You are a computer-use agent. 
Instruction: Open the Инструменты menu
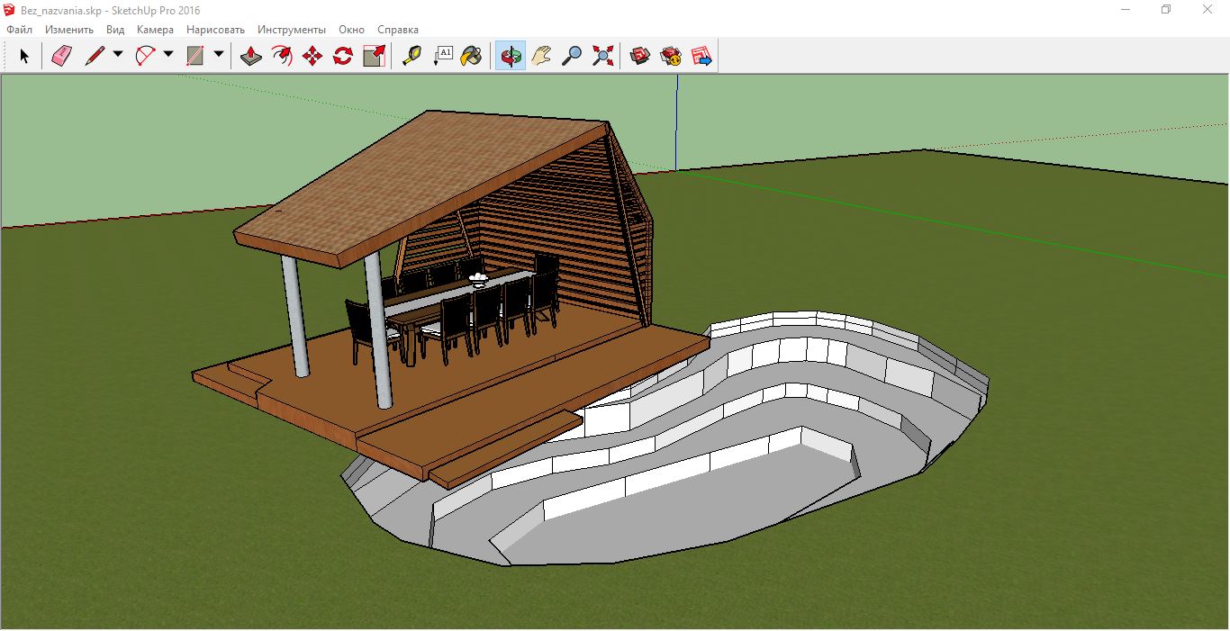coord(291,30)
